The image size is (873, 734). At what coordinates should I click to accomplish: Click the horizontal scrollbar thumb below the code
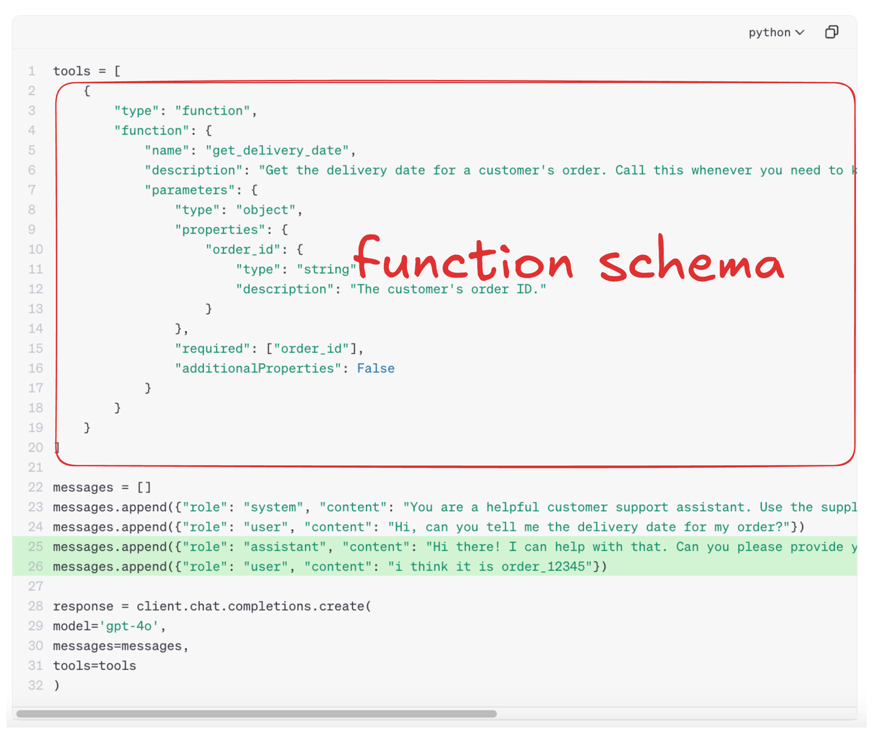tap(256, 714)
